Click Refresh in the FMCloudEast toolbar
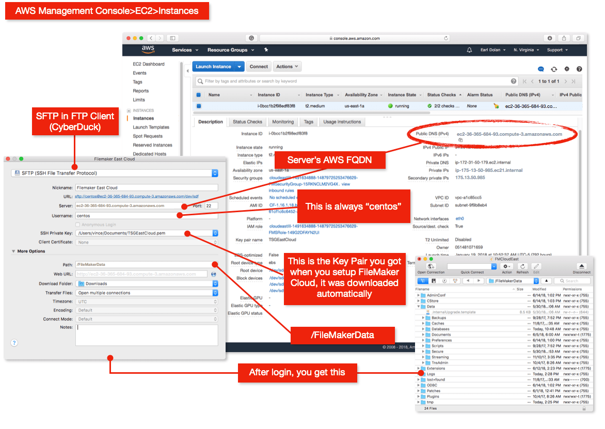Screen dimensions: 605x429 tap(522, 266)
